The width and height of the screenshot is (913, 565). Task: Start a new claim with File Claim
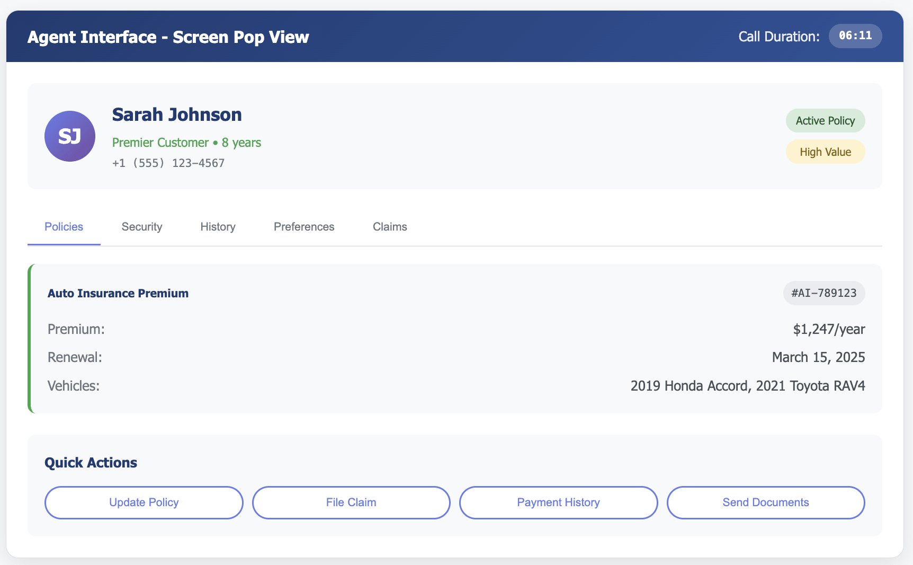[351, 502]
